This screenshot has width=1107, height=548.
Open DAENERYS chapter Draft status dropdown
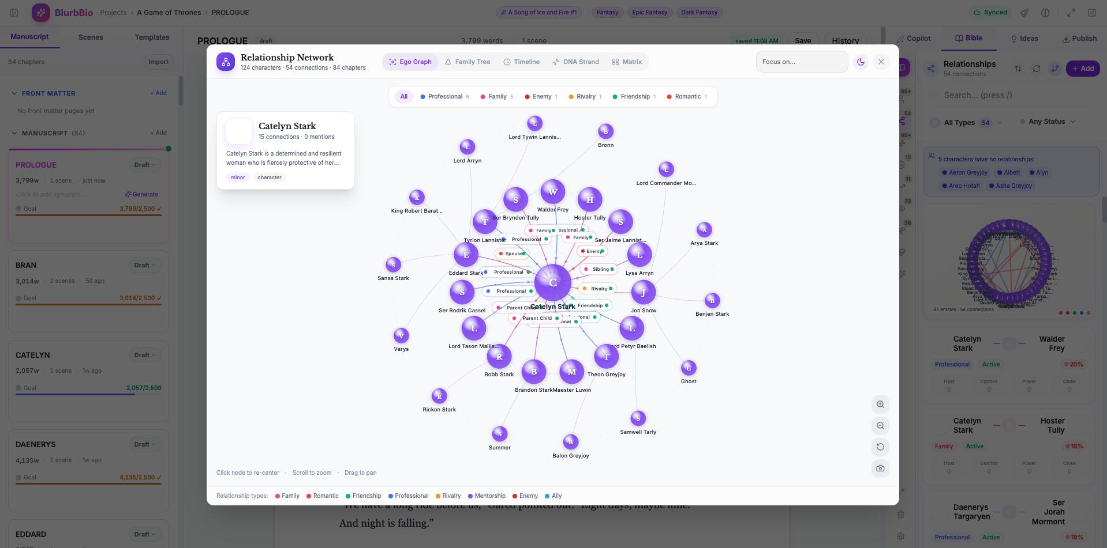coord(145,444)
